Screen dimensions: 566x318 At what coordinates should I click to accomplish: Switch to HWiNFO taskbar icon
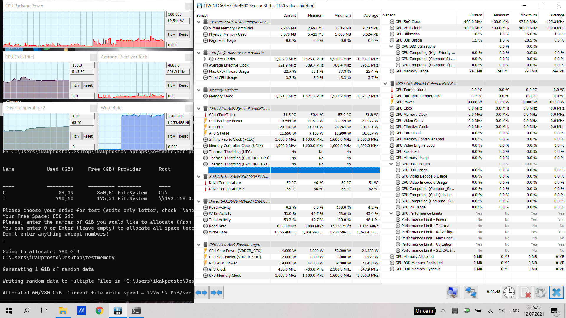(x=118, y=311)
